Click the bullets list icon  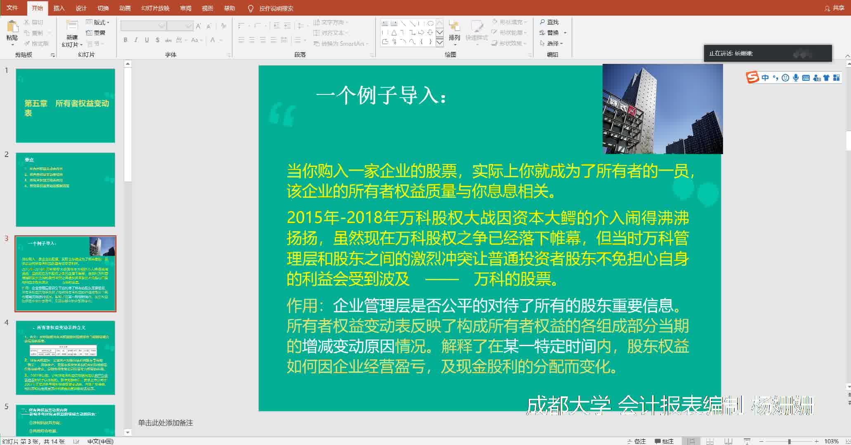(x=241, y=26)
